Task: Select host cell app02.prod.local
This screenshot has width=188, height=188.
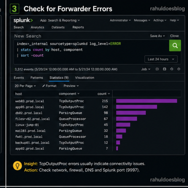Action: (x=29, y=149)
